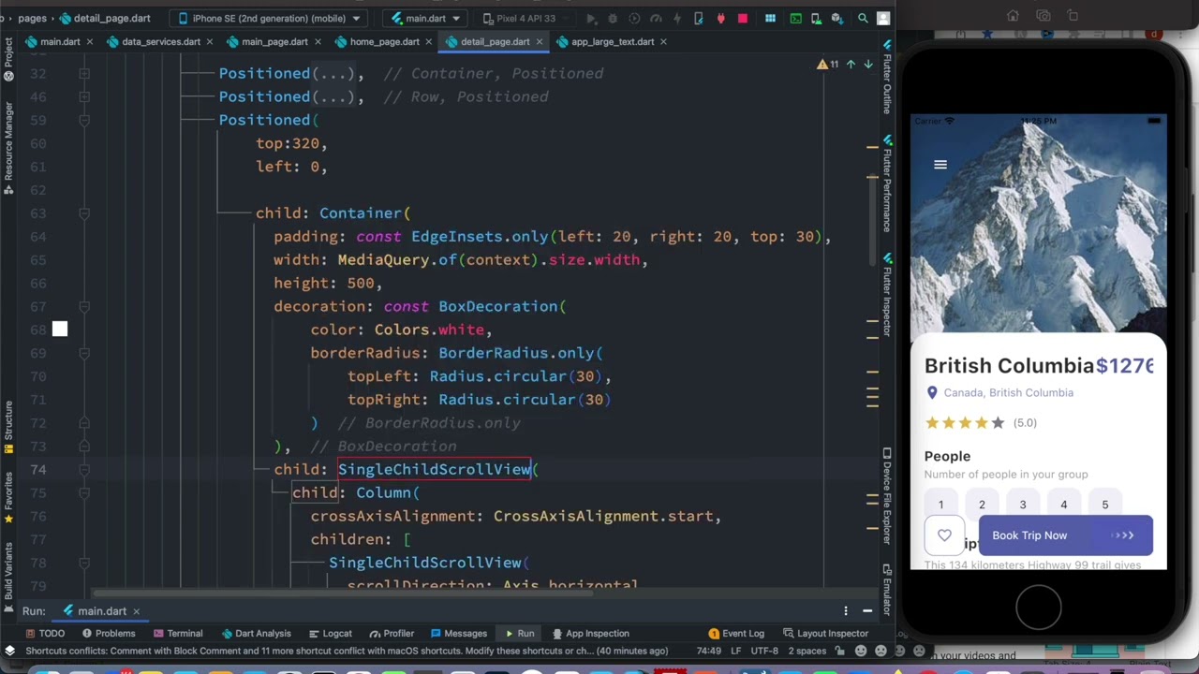This screenshot has height=674, width=1199.
Task: Collapse the Positioned block at line 59
Action: (x=84, y=120)
